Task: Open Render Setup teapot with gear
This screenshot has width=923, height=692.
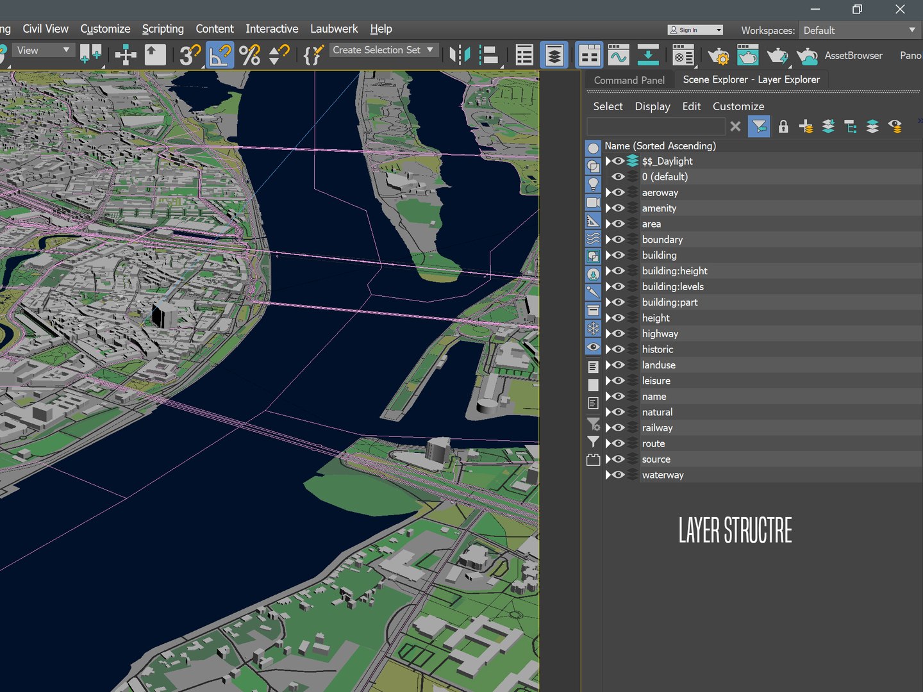Action: click(718, 56)
